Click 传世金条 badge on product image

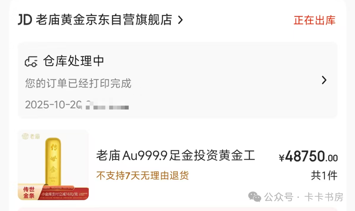[29, 192]
